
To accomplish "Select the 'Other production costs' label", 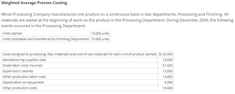I will (x=20, y=88).
